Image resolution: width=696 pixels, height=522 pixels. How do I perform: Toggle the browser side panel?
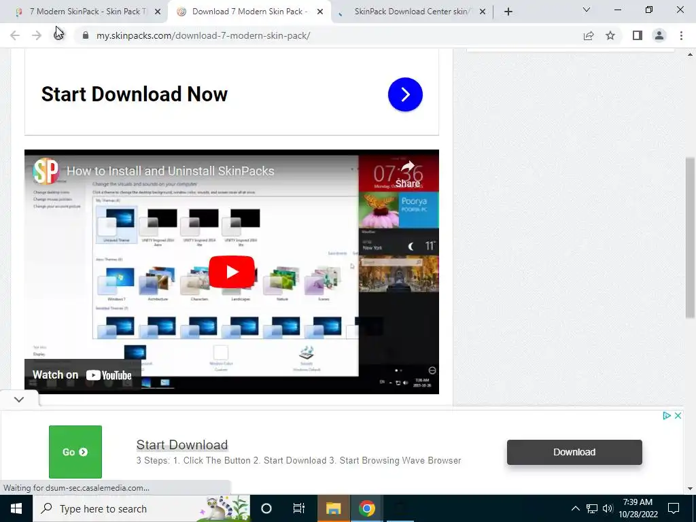click(x=638, y=35)
